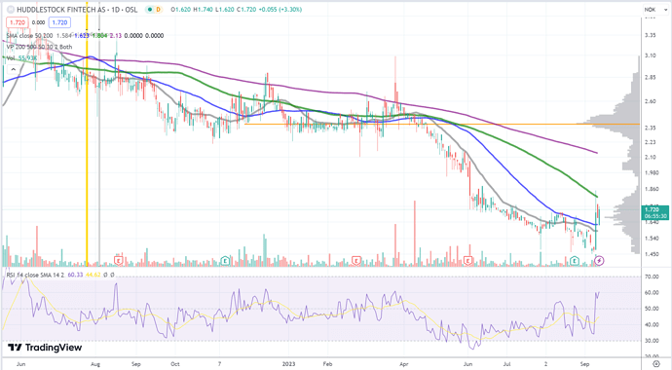Click the Oct label on time axis
This screenshot has height=370, width=672.
(x=175, y=364)
